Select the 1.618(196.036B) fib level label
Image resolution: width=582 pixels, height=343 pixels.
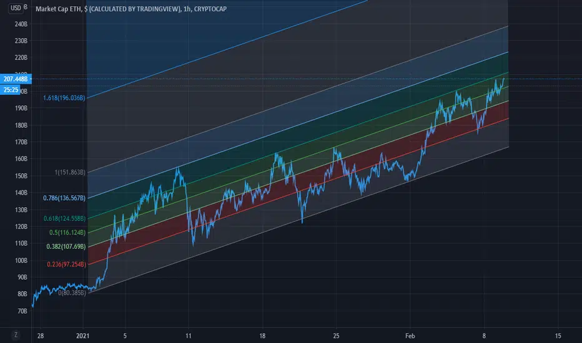[x=64, y=98]
